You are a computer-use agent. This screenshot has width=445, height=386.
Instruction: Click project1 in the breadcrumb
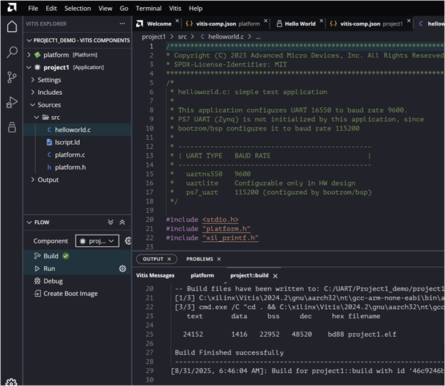pyautogui.click(x=153, y=36)
